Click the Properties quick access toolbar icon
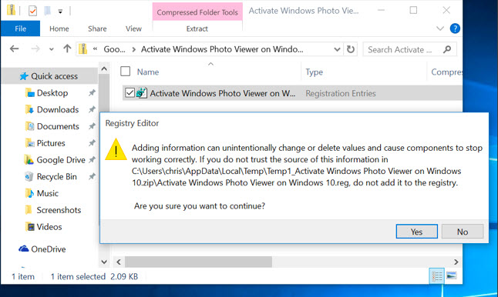This screenshot has height=297, width=498. click(x=32, y=11)
